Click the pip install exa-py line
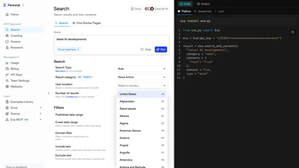The height and width of the screenshot is (168, 299). [195, 21]
